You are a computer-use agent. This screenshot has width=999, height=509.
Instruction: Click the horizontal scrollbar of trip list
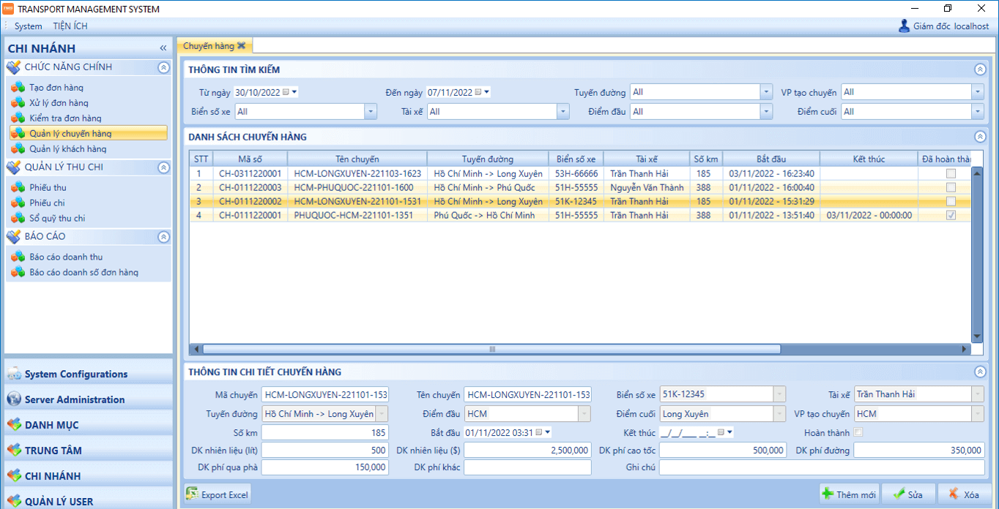(x=491, y=350)
